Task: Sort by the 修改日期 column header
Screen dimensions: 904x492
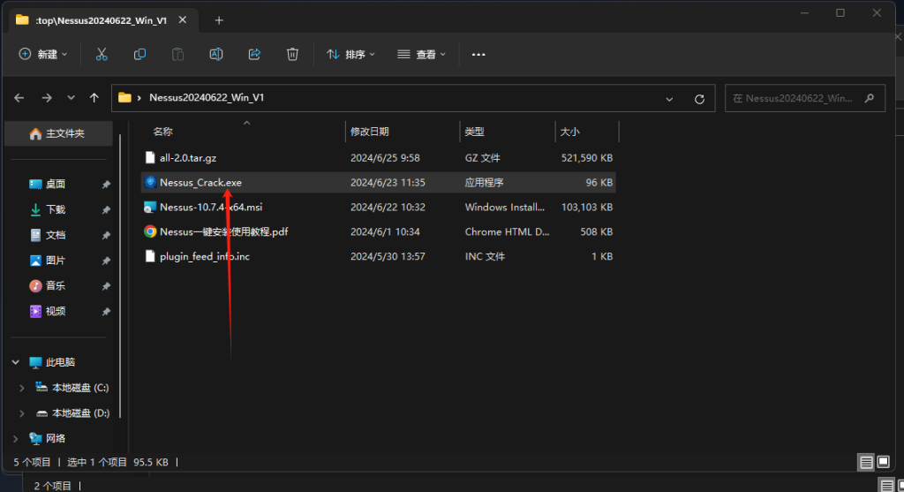Action: [x=370, y=132]
